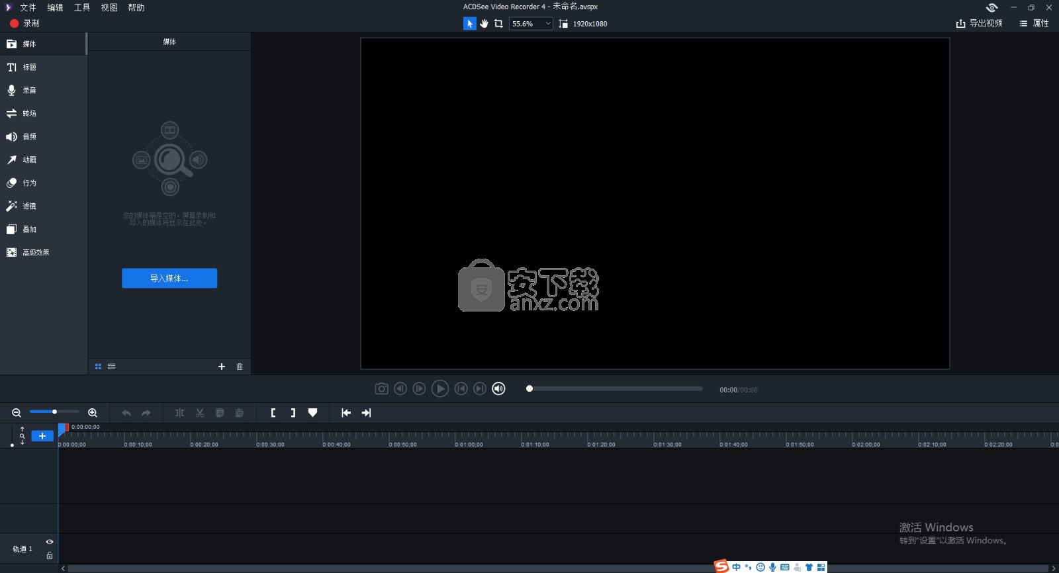1059x573 pixels.
Task: Set the in-point bracket marker
Action: [x=273, y=413]
